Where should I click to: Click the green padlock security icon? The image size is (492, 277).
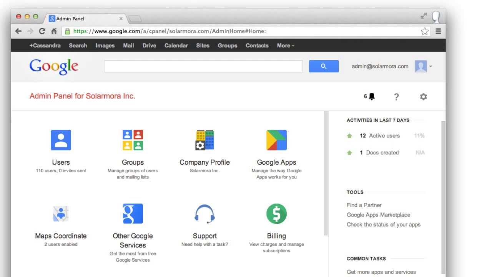point(68,31)
